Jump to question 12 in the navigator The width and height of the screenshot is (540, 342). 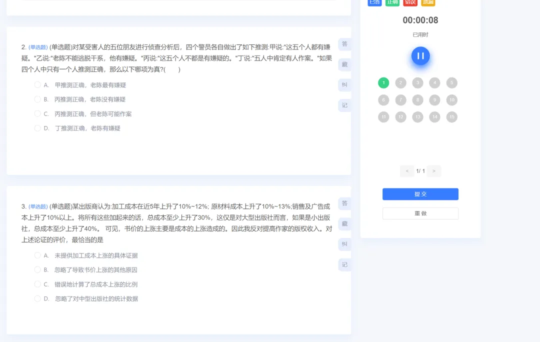click(400, 117)
